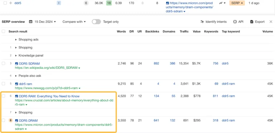This screenshot has height=133, width=275.
Task: Tick the select-all checkbox beside Search result
Action: tap(3, 32)
